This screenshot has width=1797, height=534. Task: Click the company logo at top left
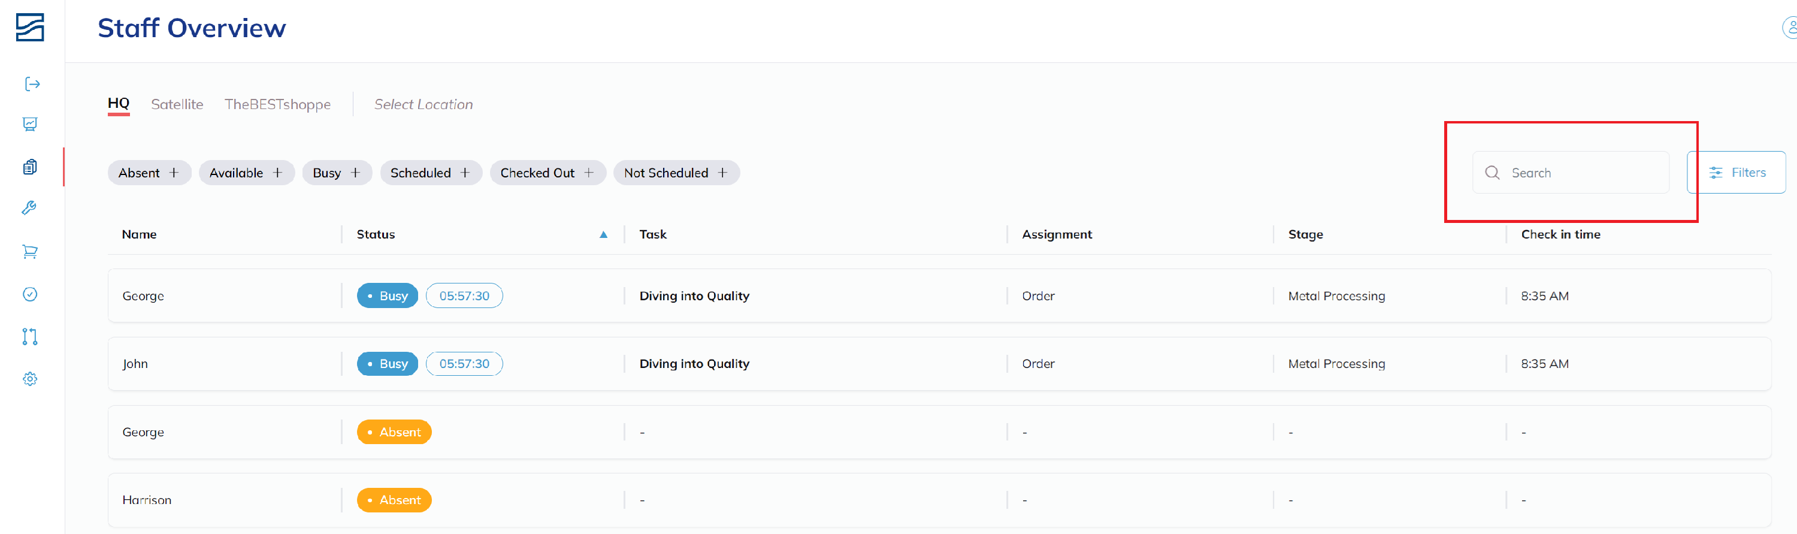point(30,28)
